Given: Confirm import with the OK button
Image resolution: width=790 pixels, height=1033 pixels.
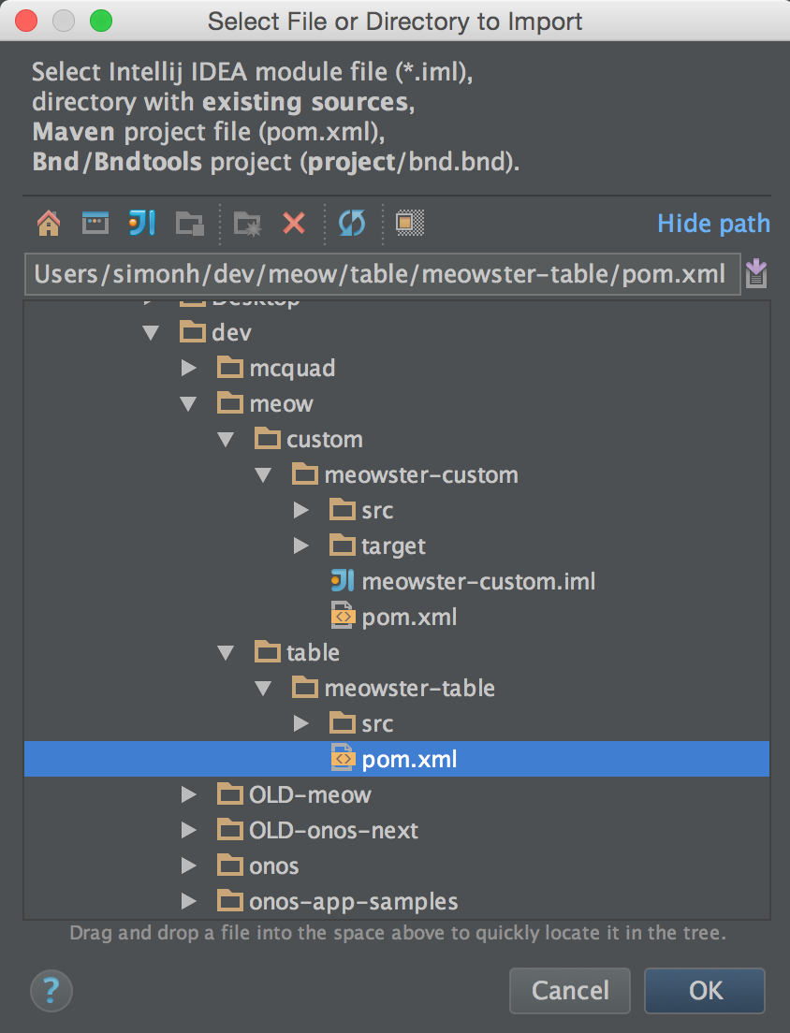Looking at the screenshot, I should 705,990.
